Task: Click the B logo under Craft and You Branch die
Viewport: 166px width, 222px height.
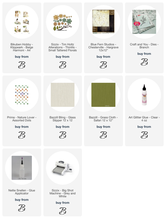Action: tap(144, 62)
